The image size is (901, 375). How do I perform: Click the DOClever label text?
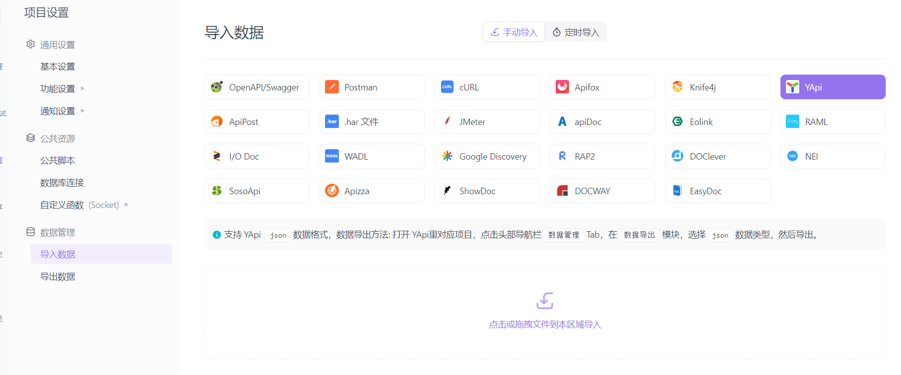pyautogui.click(x=708, y=157)
